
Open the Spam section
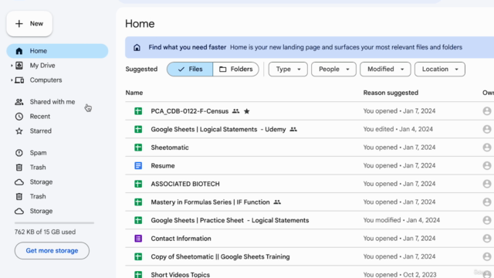pyautogui.click(x=38, y=153)
